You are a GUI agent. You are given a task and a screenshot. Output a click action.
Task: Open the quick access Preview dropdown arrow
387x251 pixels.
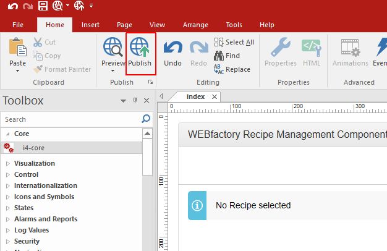click(67, 6)
